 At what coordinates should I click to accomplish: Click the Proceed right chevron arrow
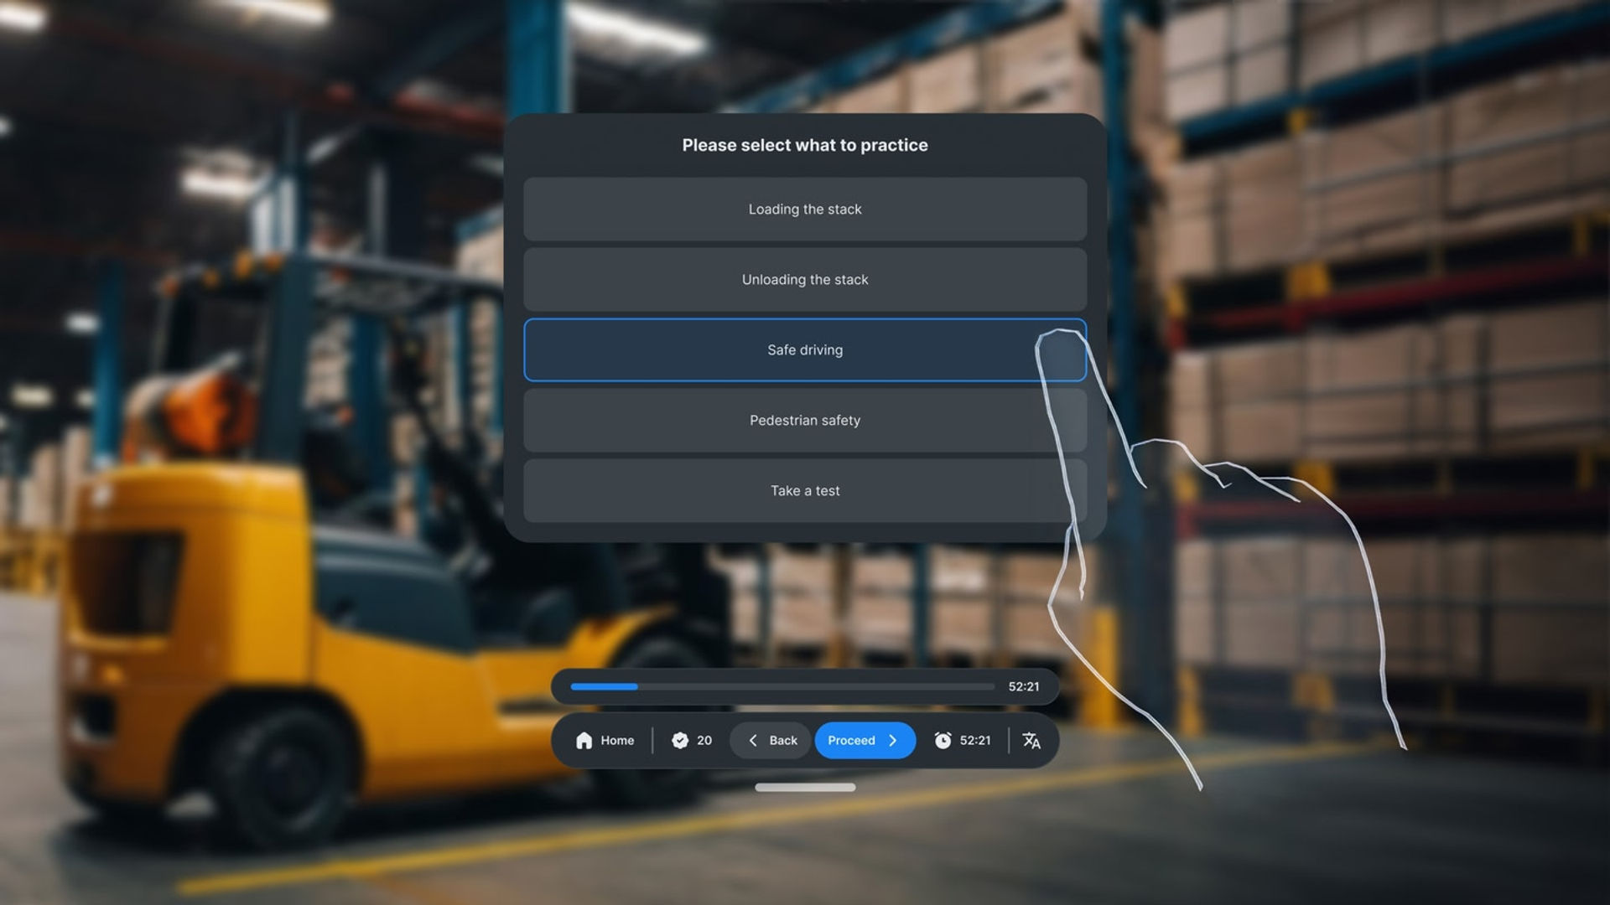(893, 740)
